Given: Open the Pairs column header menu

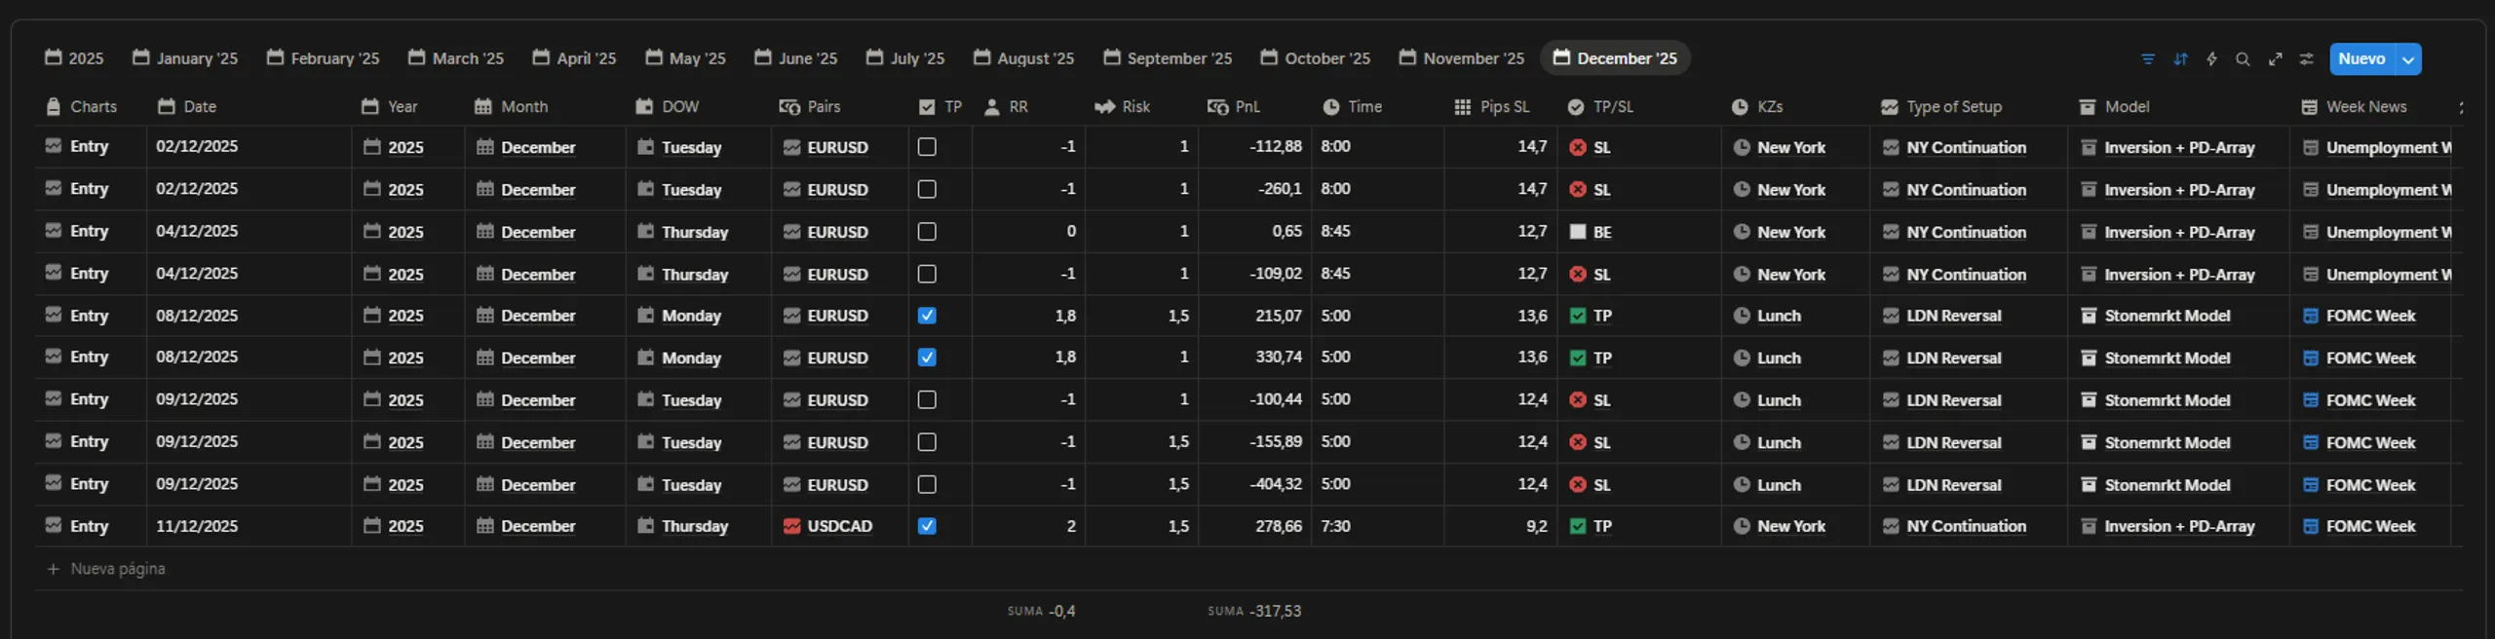Looking at the screenshot, I should point(810,106).
